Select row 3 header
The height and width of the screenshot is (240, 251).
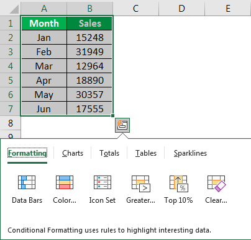pos(11,51)
